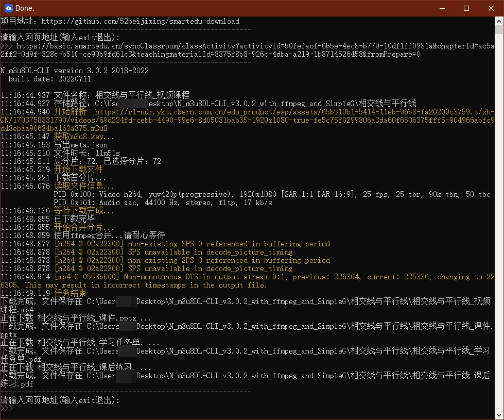Open the console window system menu icon
The height and width of the screenshot is (420, 504).
coord(8,8)
